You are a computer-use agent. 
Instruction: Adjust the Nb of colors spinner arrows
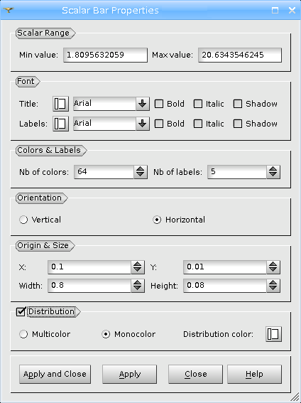coord(141,172)
